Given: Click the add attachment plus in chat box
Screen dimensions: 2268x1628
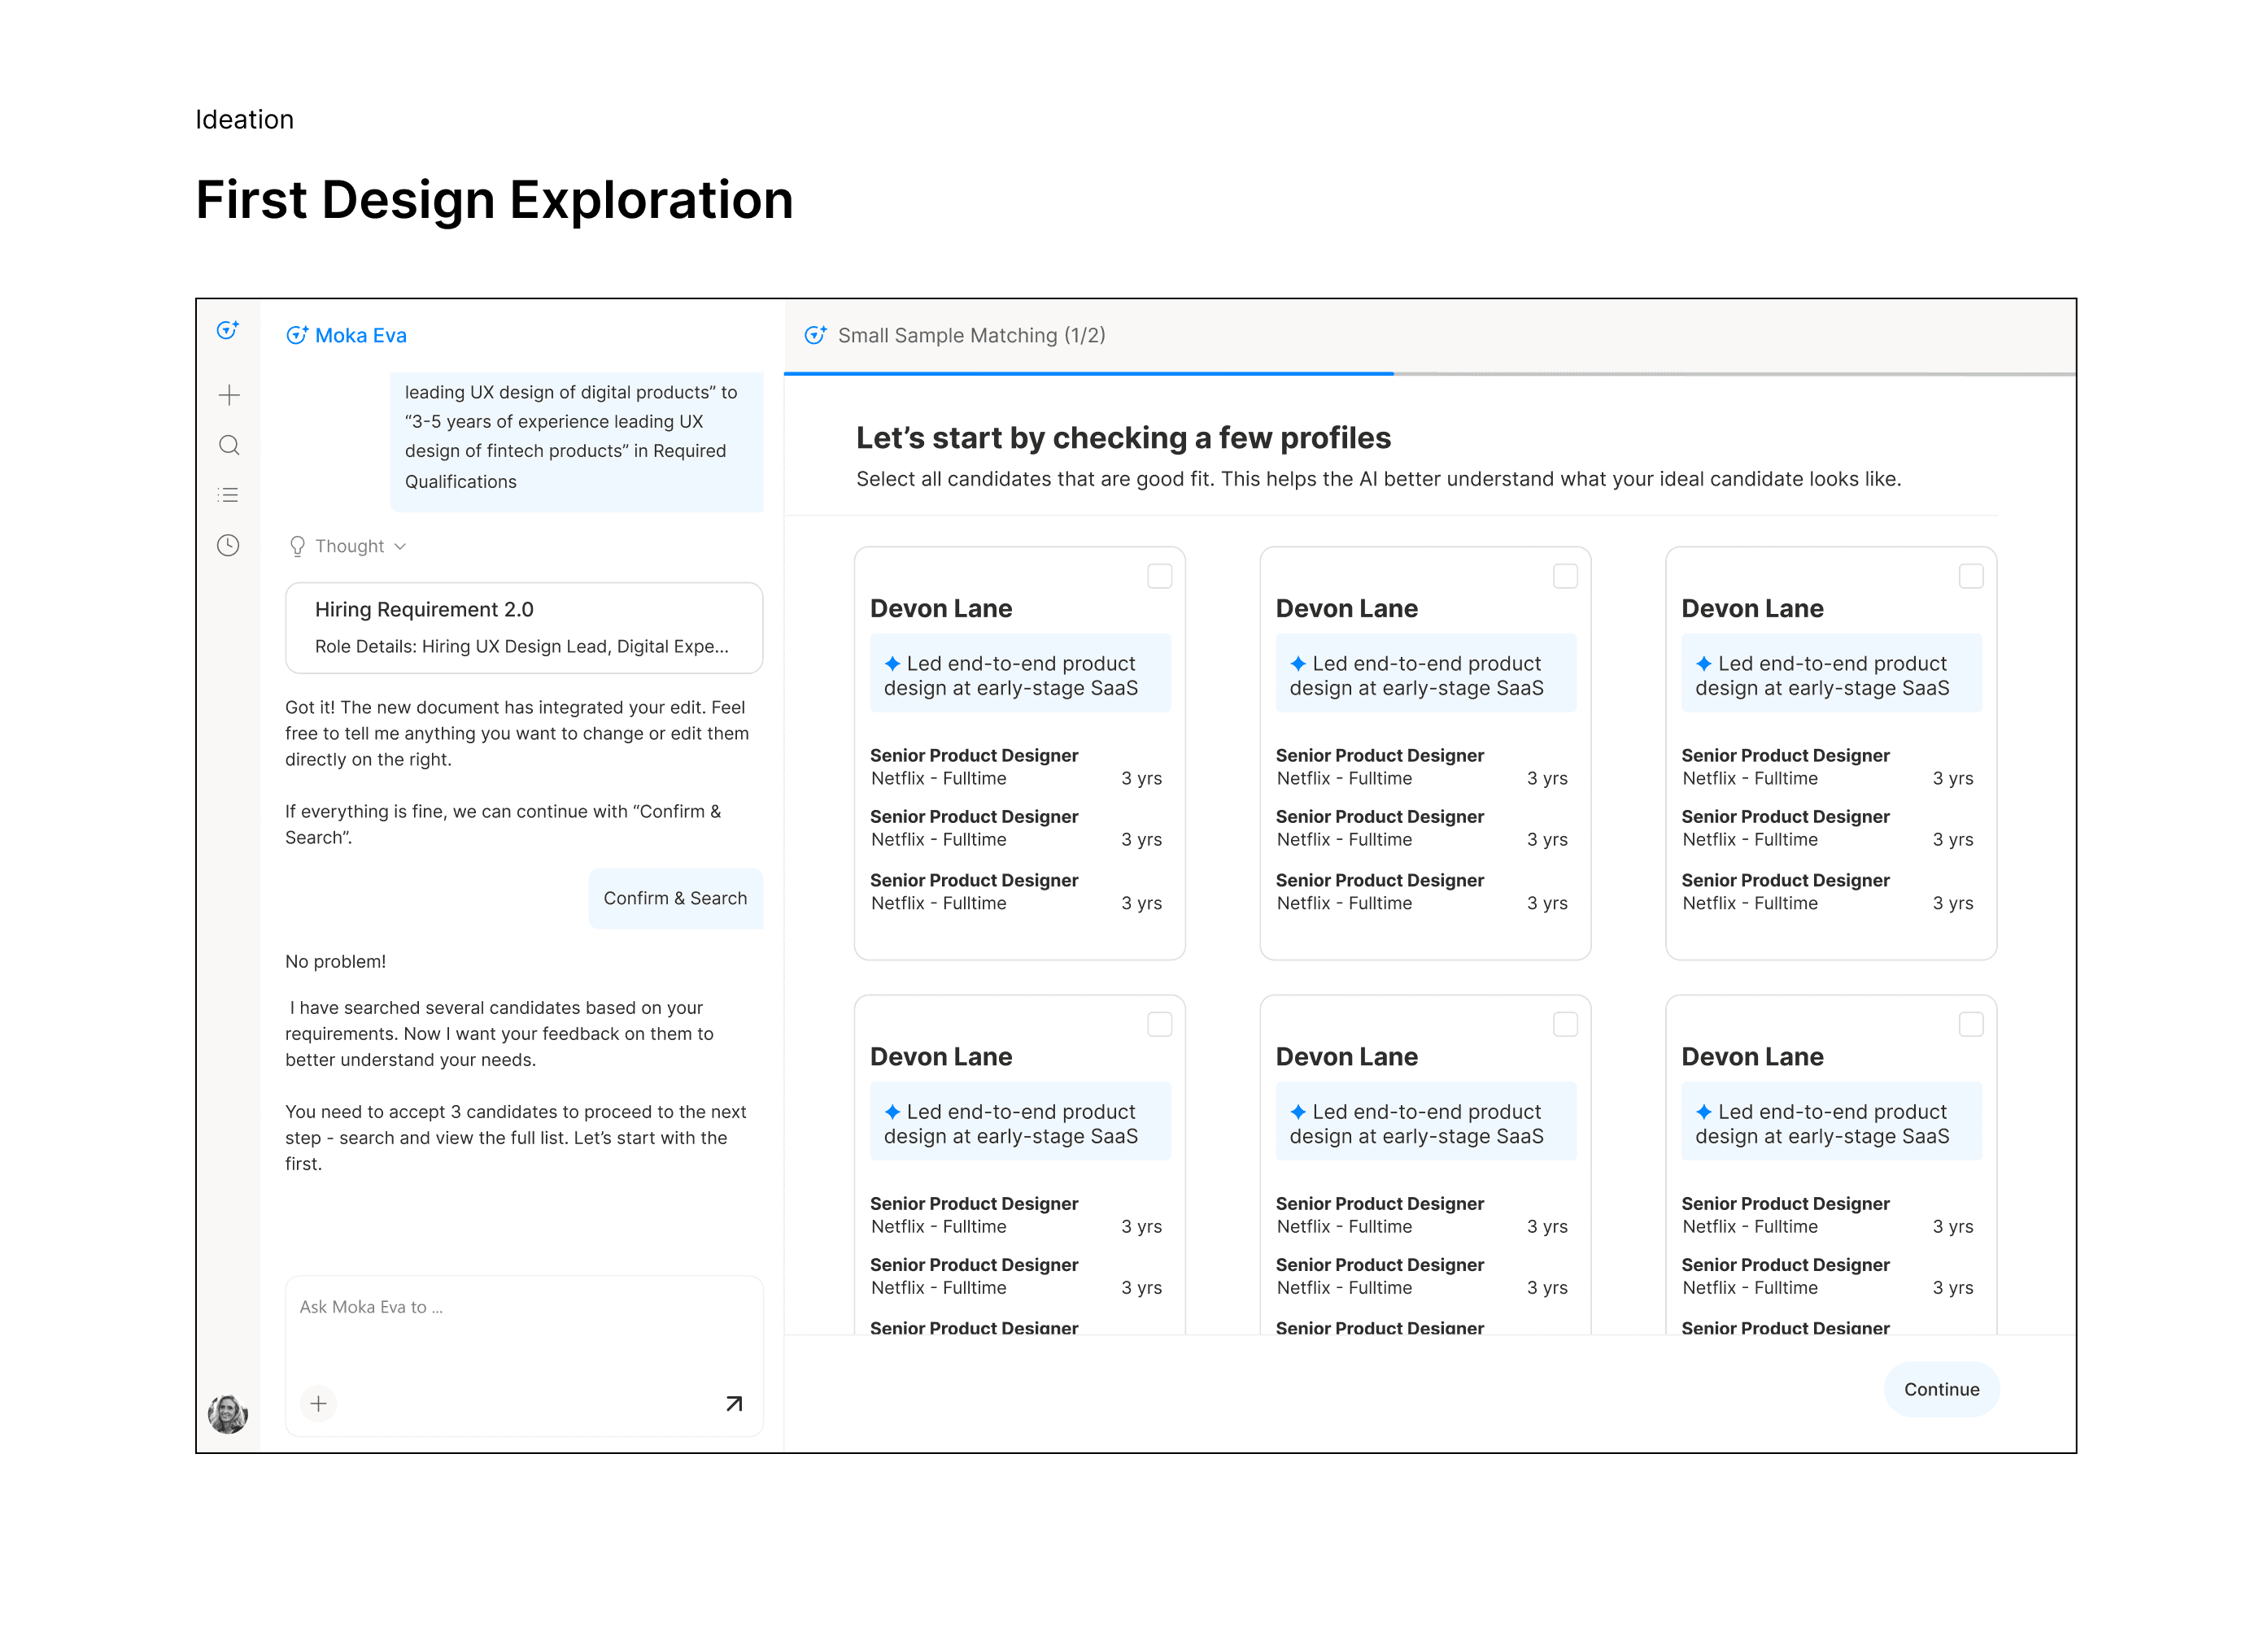Looking at the screenshot, I should pos(318,1404).
